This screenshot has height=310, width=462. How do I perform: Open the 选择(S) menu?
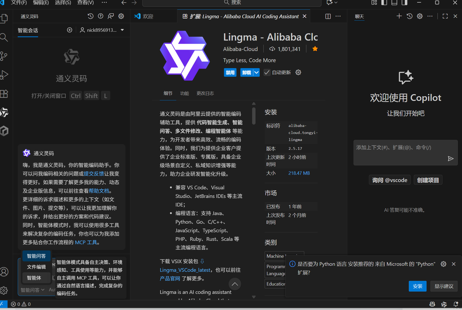pos(63,3)
